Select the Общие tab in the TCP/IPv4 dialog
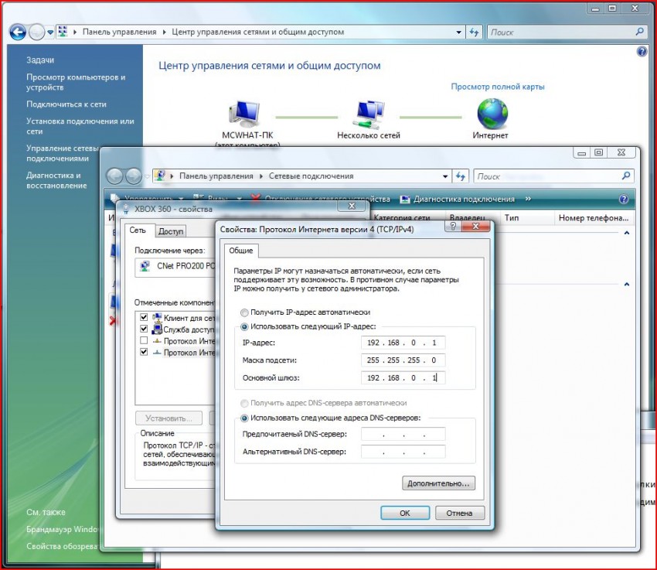 pyautogui.click(x=241, y=251)
